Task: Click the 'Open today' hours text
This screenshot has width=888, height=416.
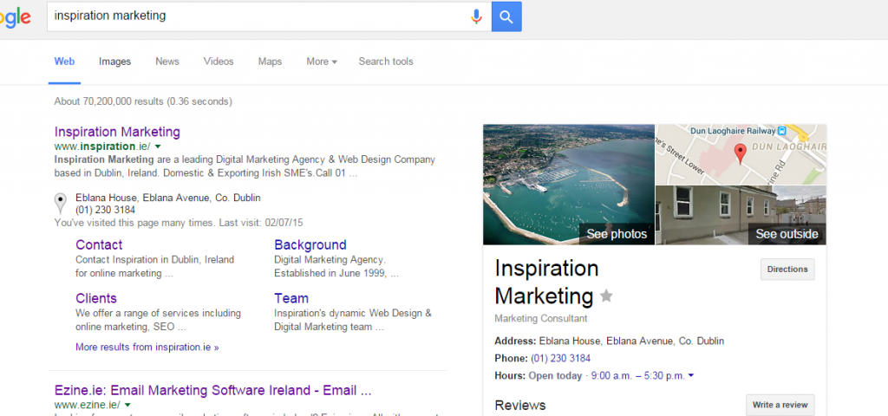Action: [555, 376]
